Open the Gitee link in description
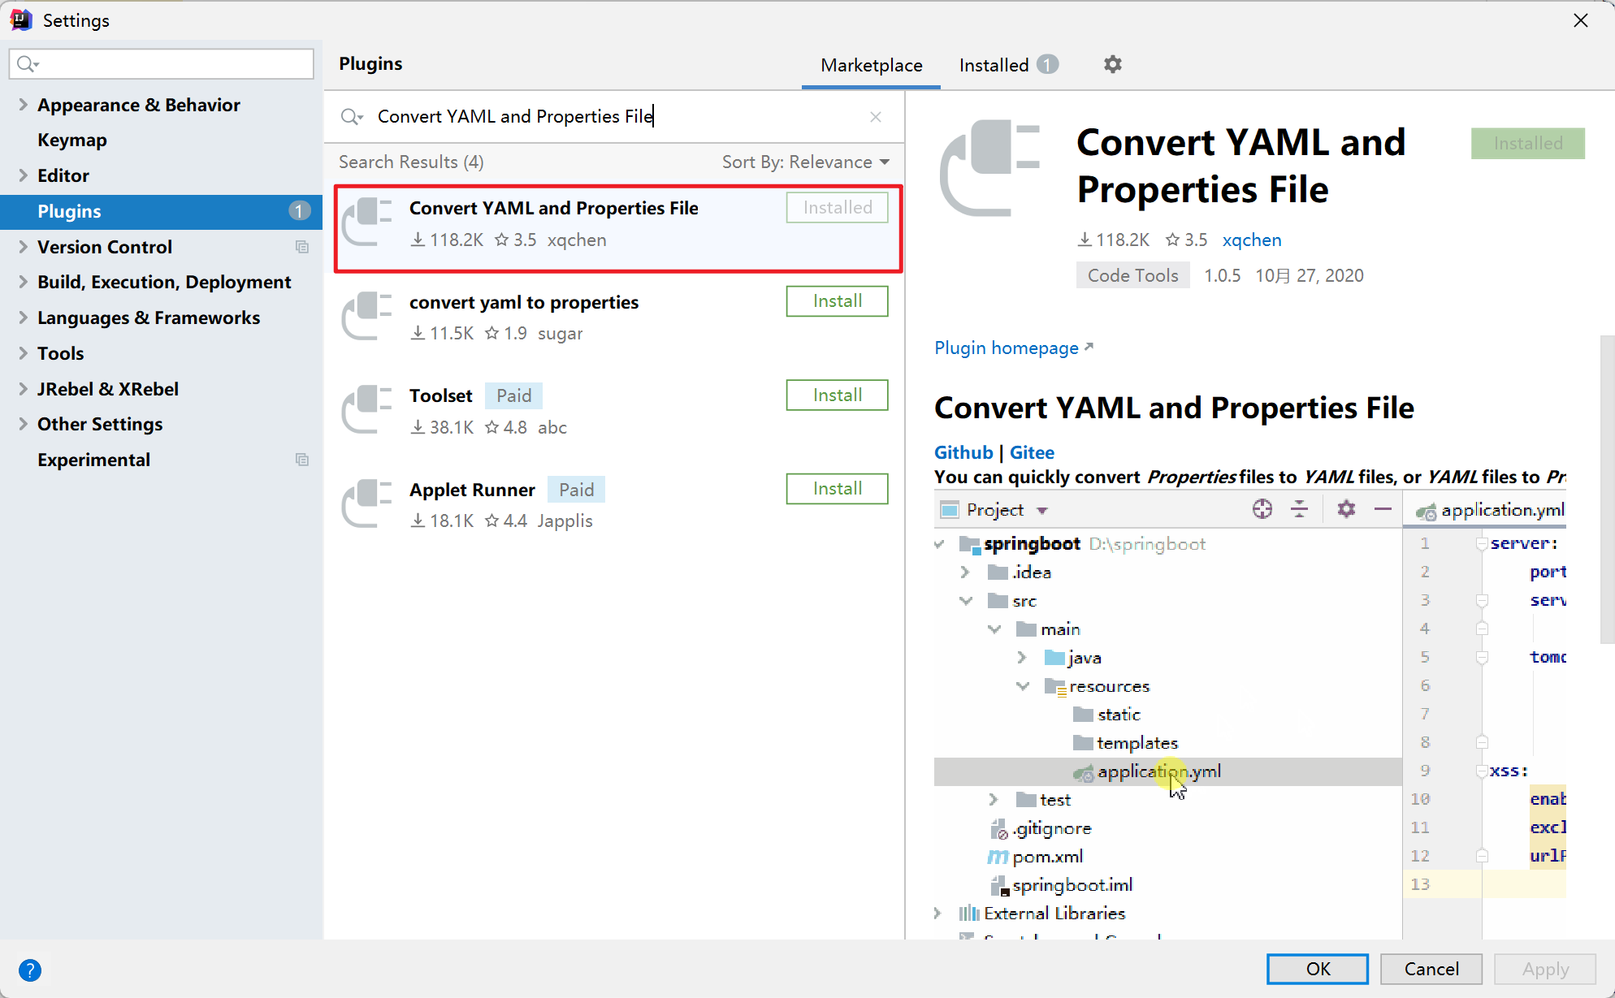Screen dimensions: 1615x998 click(x=1032, y=452)
